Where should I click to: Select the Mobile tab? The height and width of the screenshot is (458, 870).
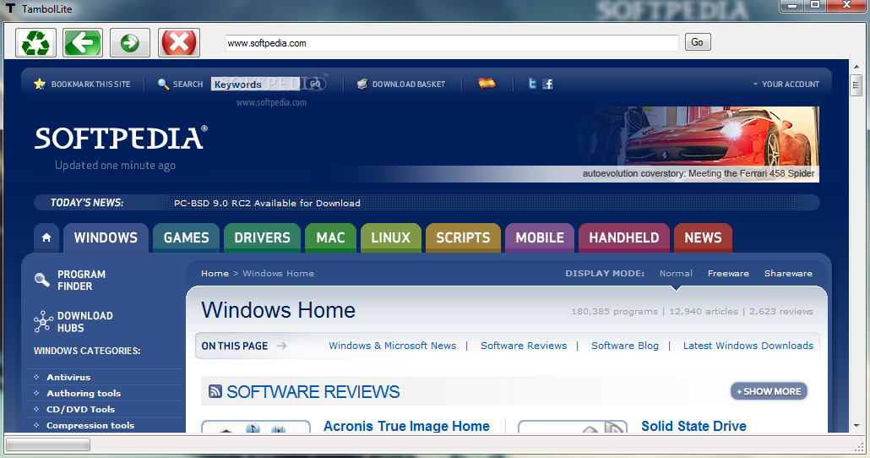point(540,237)
